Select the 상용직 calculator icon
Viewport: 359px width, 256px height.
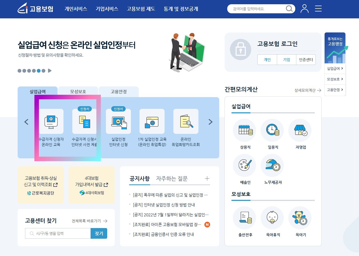point(245,130)
